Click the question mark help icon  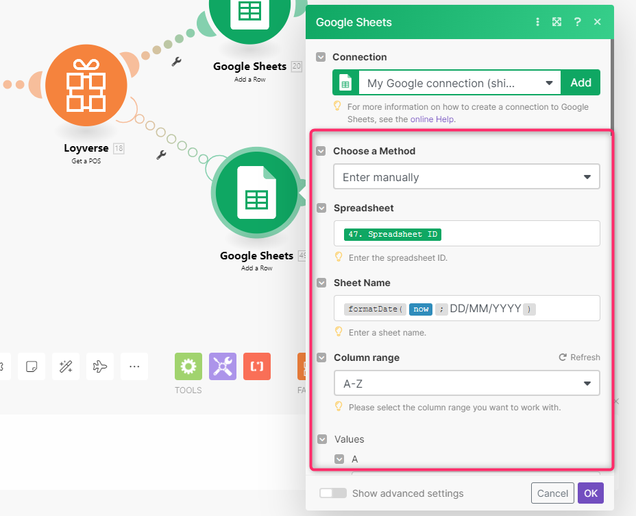[577, 22]
